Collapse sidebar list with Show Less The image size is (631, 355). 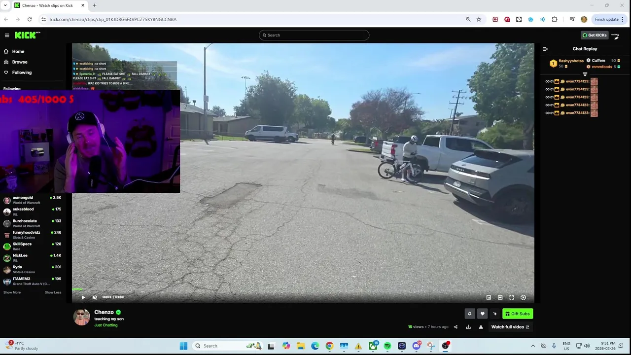[53, 292]
